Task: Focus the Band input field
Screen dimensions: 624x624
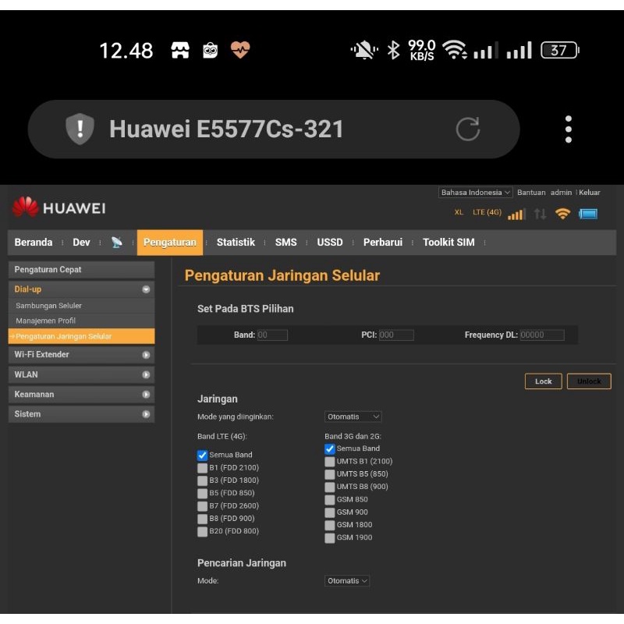Action: [x=272, y=335]
